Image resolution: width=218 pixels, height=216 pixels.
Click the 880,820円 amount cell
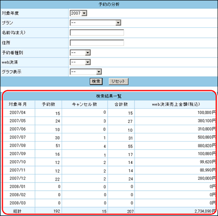point(207,145)
